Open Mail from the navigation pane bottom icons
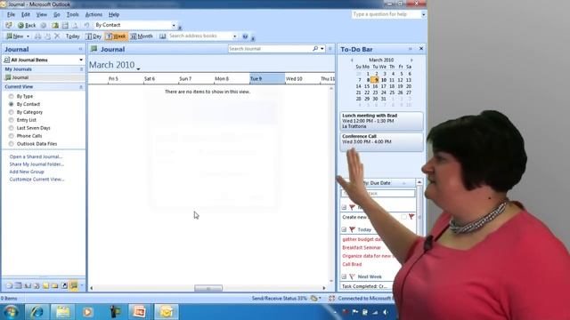The width and height of the screenshot is (570, 320). (x=9, y=286)
